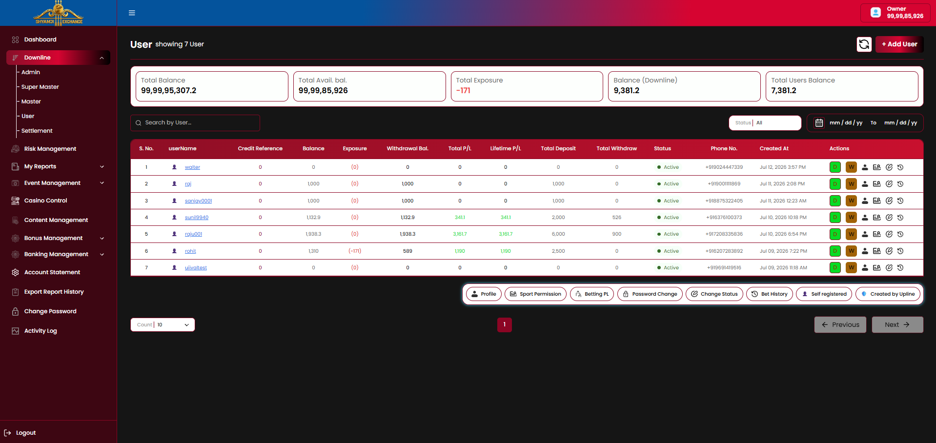Open sport permission icon for user rohit
The height and width of the screenshot is (443, 936).
tap(876, 251)
